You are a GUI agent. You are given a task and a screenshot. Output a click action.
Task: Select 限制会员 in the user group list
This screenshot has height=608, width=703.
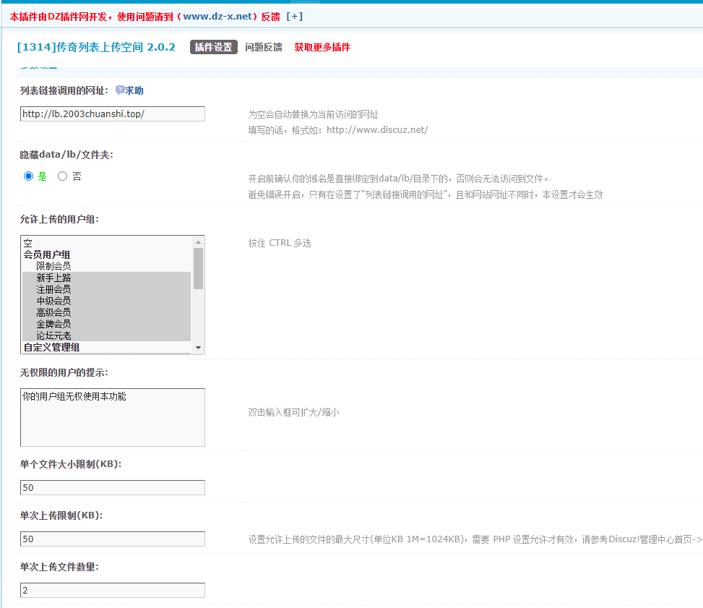coord(53,266)
